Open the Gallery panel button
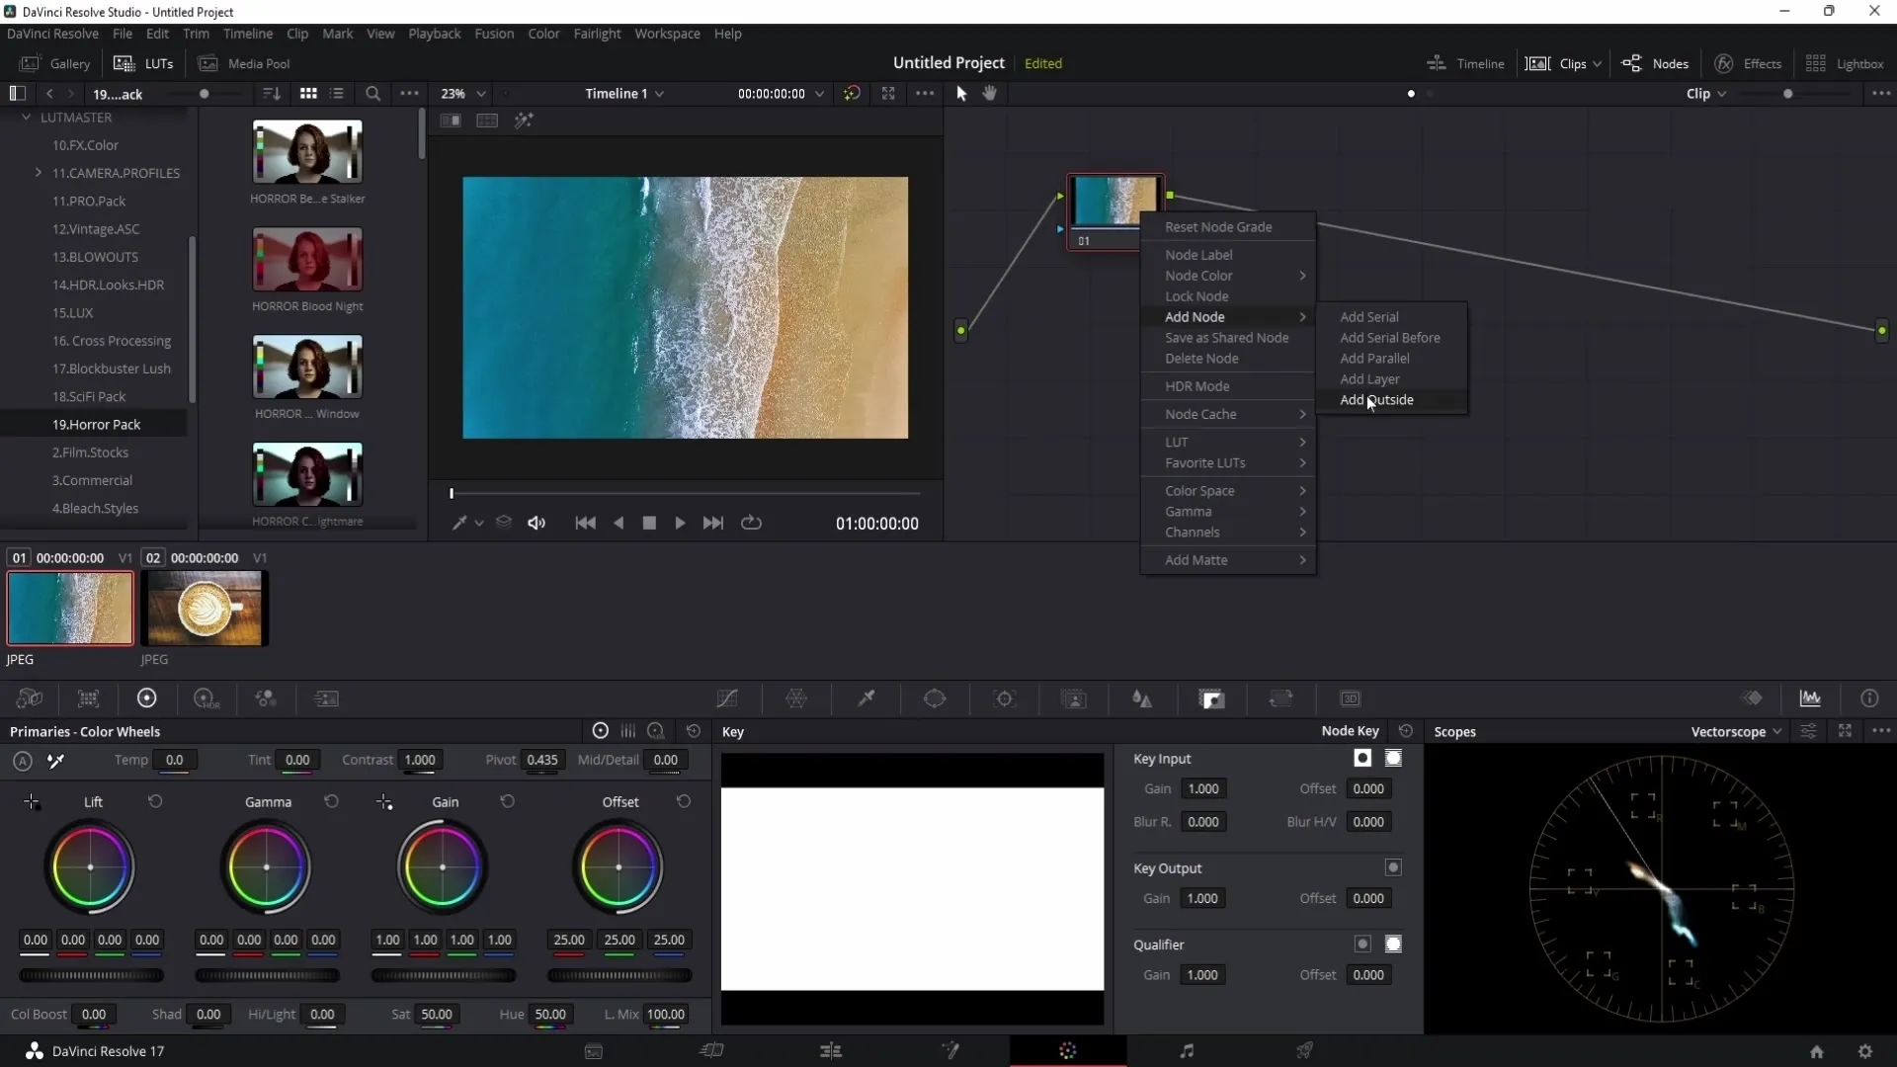Screen dimensions: 1897x1067 click(x=55, y=63)
